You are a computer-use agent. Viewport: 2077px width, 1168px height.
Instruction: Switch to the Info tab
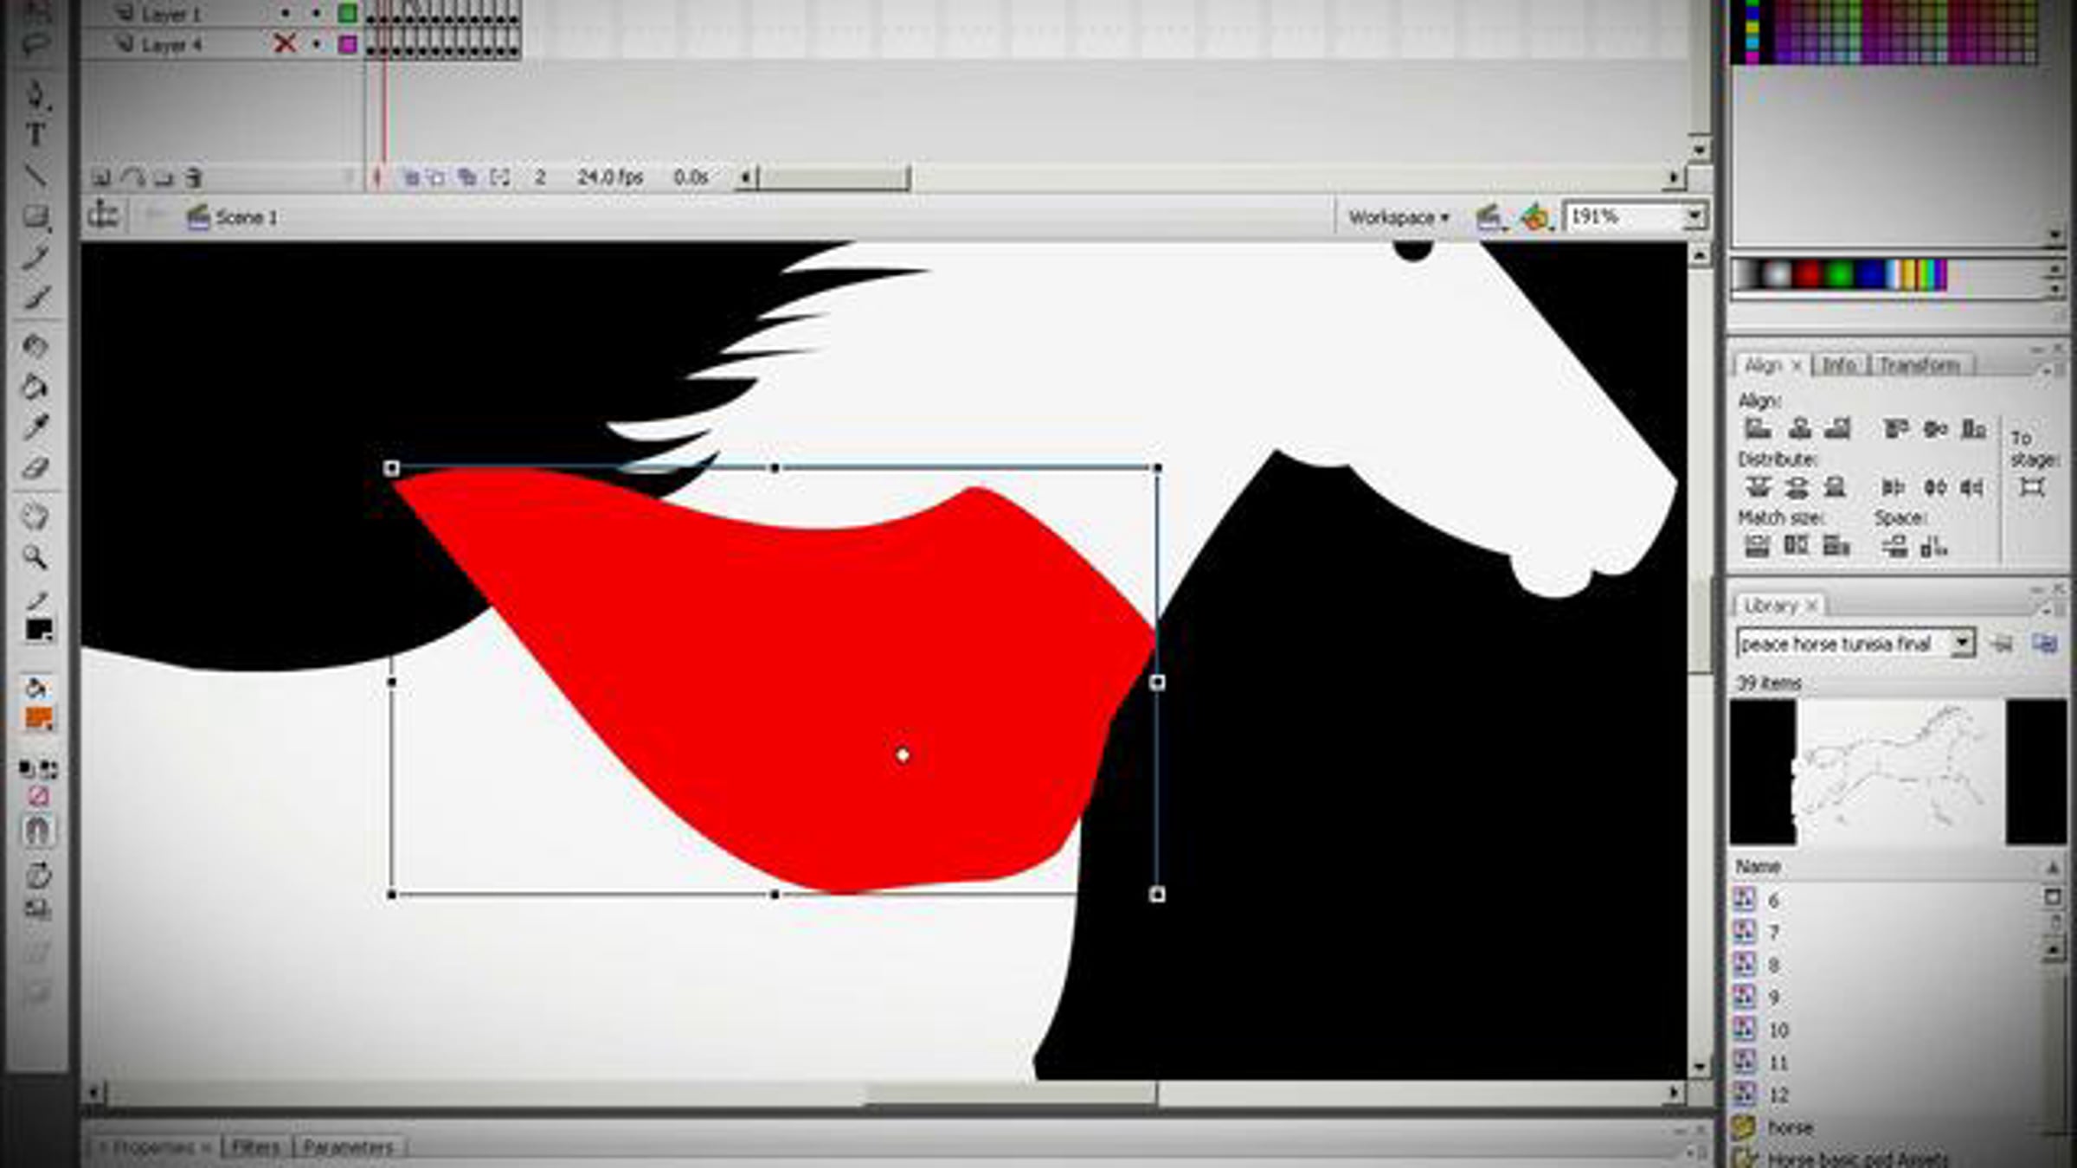pyautogui.click(x=1838, y=365)
